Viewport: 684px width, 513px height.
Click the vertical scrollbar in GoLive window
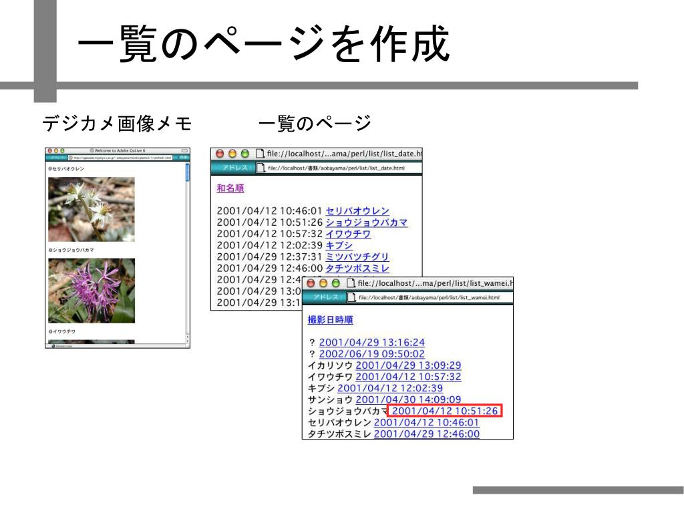click(188, 252)
